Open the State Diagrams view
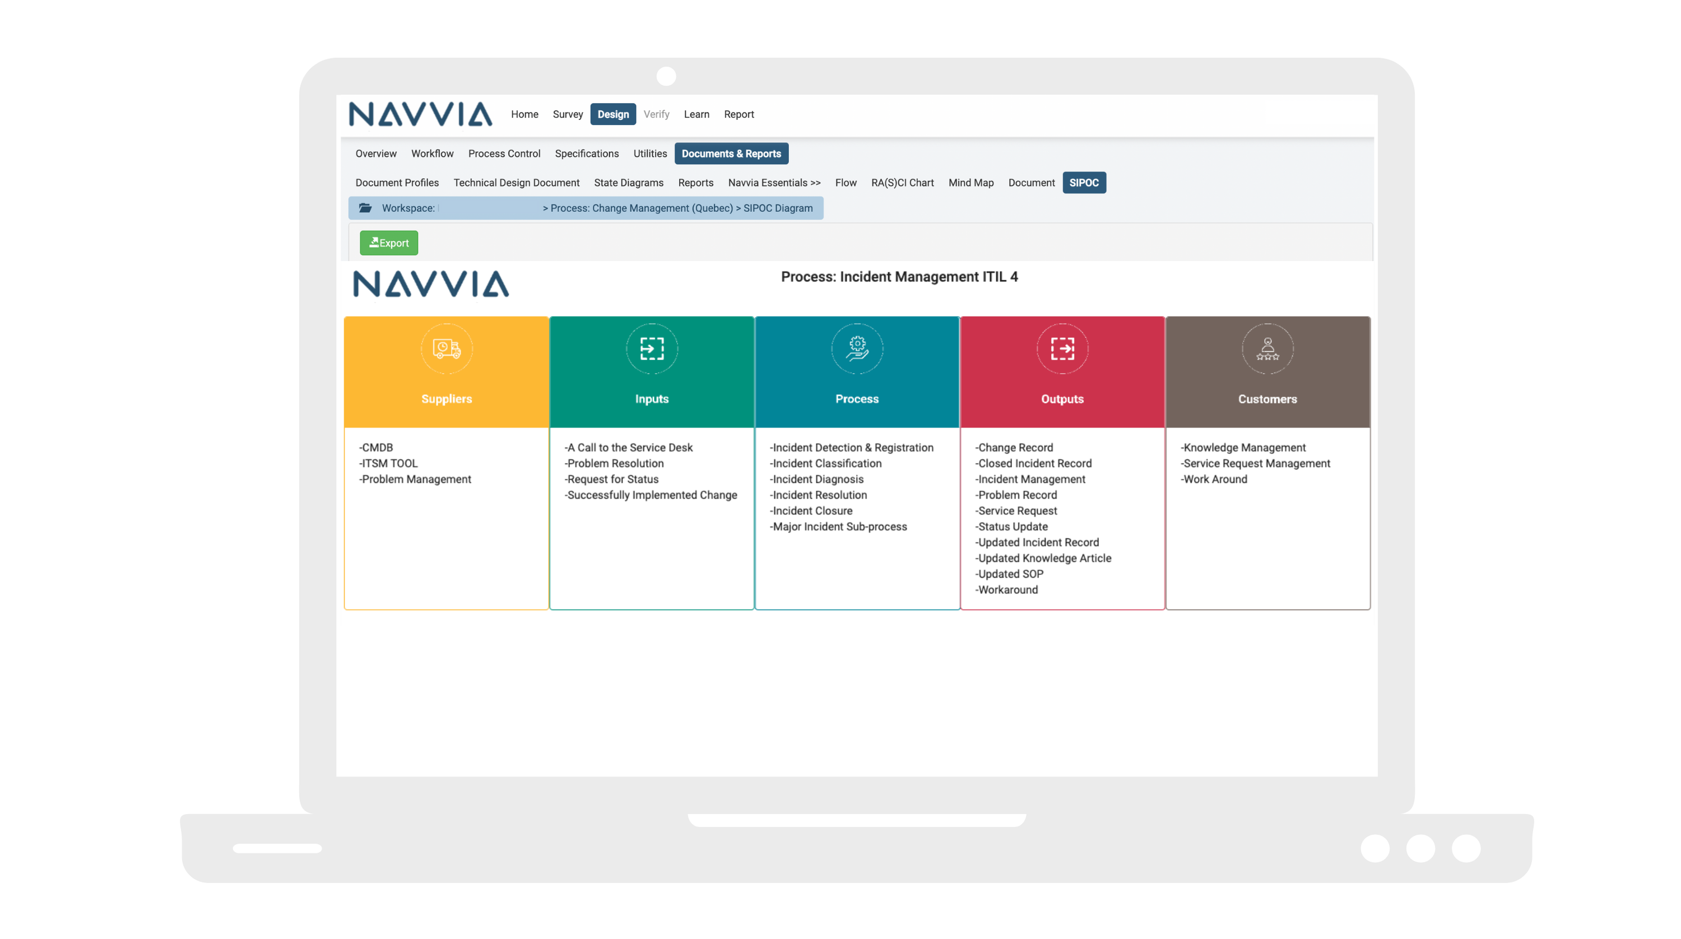The width and height of the screenshot is (1681, 939). point(629,183)
